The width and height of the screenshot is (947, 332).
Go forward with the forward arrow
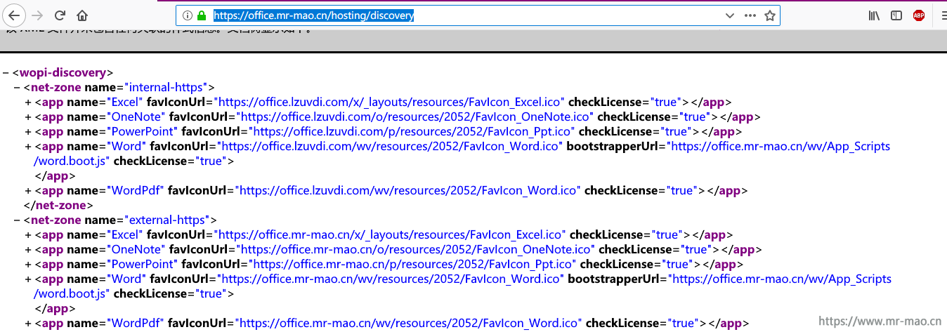pos(38,15)
